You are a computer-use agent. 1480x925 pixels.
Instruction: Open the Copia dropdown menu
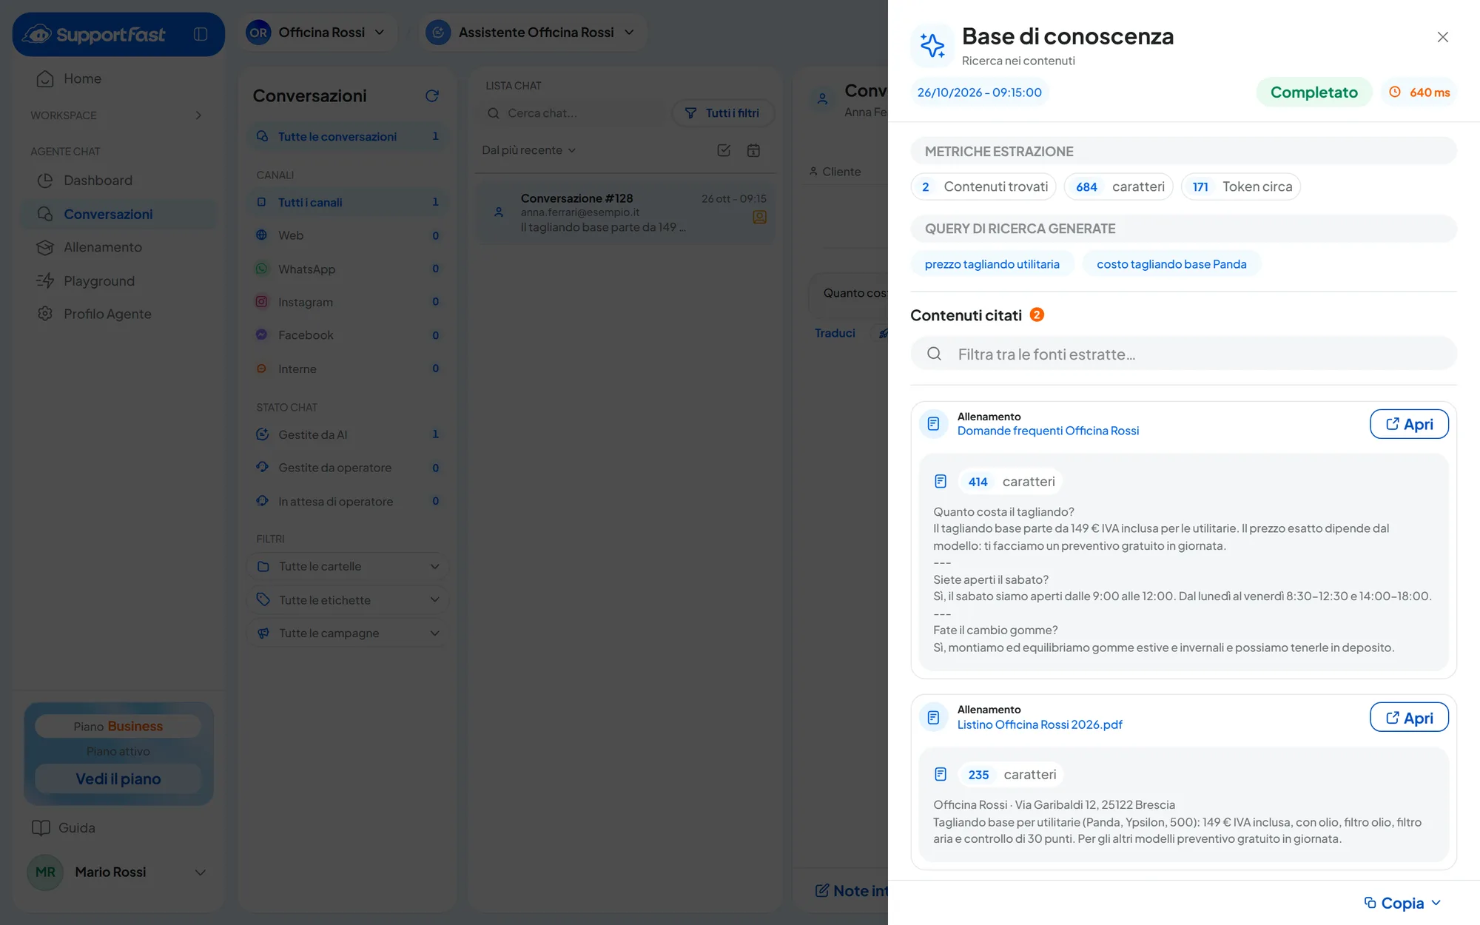pyautogui.click(x=1402, y=903)
